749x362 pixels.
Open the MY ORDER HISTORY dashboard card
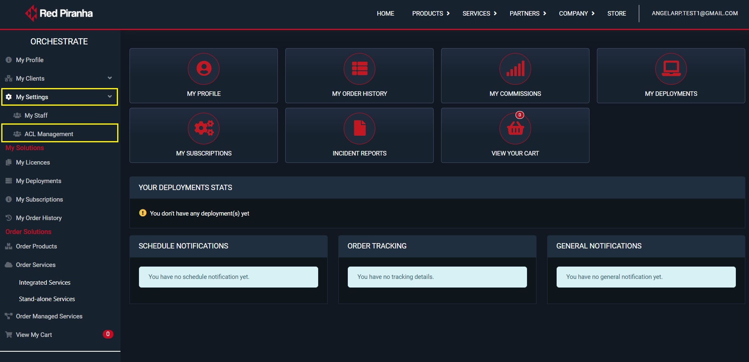[360, 76]
